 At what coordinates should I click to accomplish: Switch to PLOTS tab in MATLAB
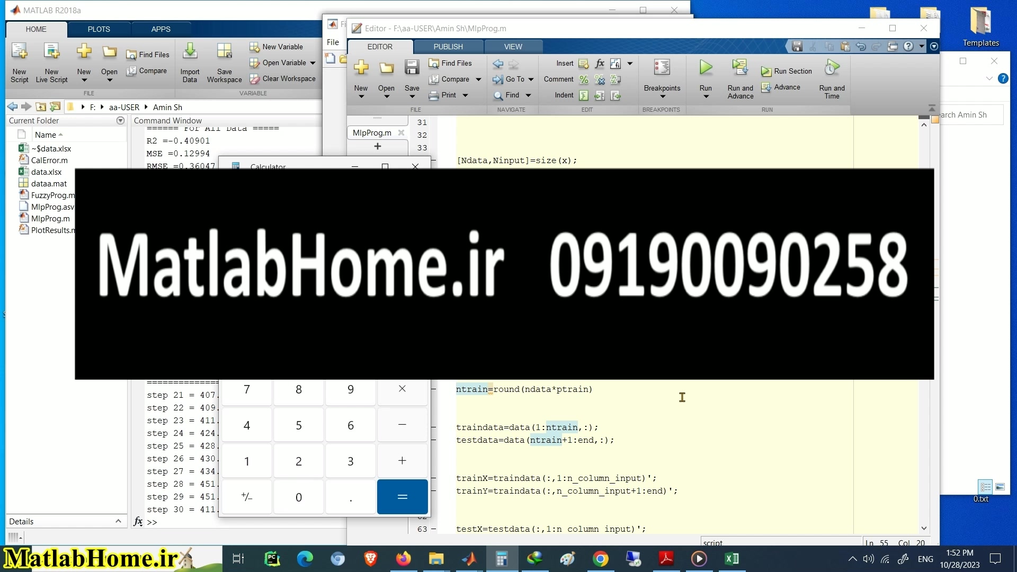pos(99,29)
